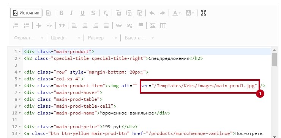Open the text color dropdown
The image size is (281, 138).
[x=176, y=13]
